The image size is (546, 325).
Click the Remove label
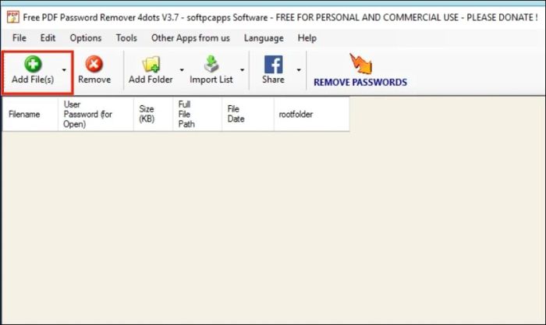[94, 79]
